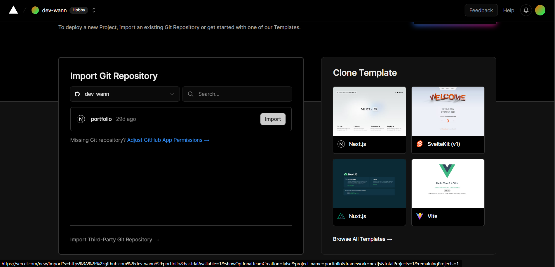Open the Next.js template preview thumbnail
The image size is (555, 267).
click(369, 111)
